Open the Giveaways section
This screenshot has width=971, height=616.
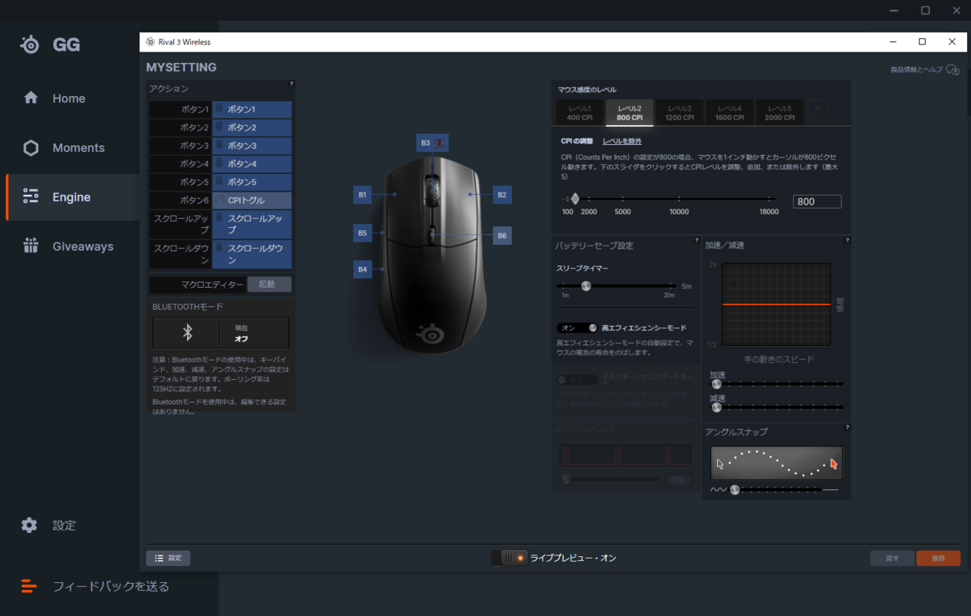[69, 247]
